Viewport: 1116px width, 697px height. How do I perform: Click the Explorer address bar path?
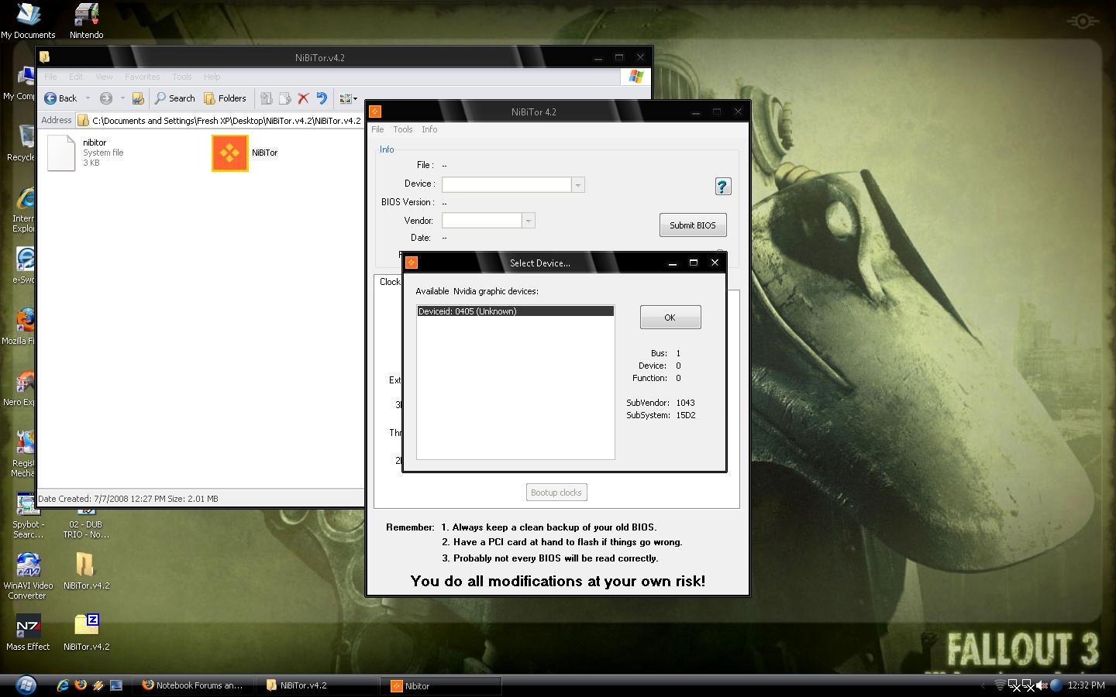(x=226, y=120)
